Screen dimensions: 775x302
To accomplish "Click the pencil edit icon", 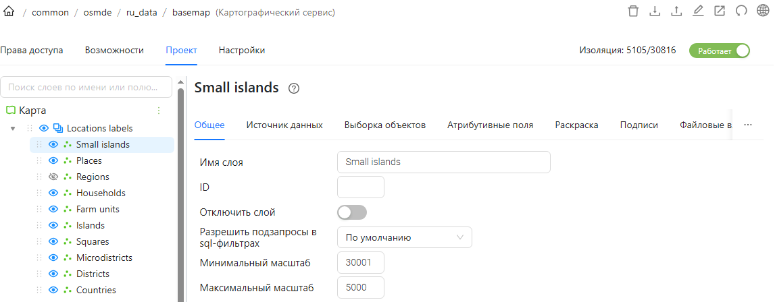I will click(x=698, y=11).
